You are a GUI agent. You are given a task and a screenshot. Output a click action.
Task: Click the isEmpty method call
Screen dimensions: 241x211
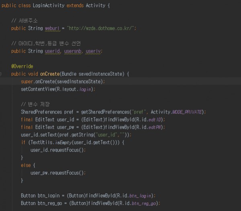(x=63, y=142)
